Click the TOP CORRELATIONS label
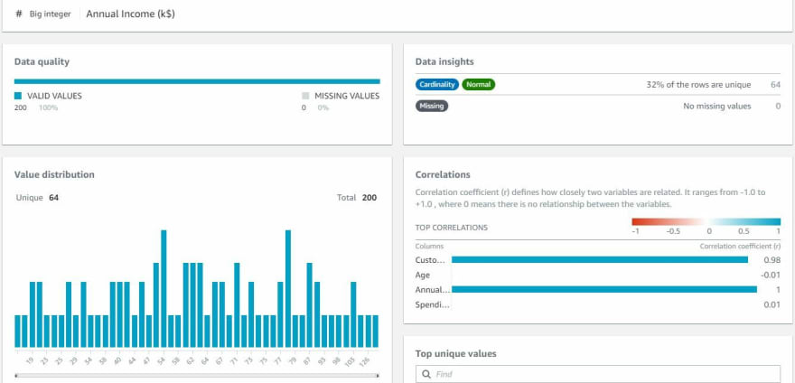795x383 pixels. coord(451,228)
